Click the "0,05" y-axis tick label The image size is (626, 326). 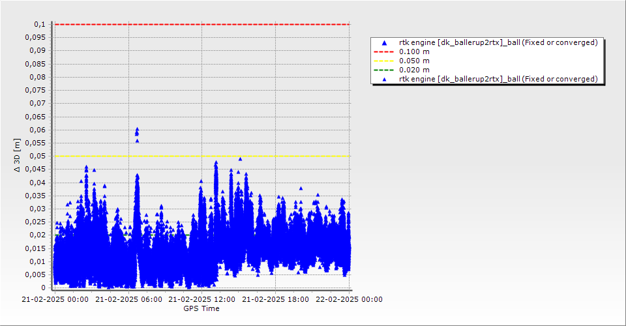tap(38, 156)
